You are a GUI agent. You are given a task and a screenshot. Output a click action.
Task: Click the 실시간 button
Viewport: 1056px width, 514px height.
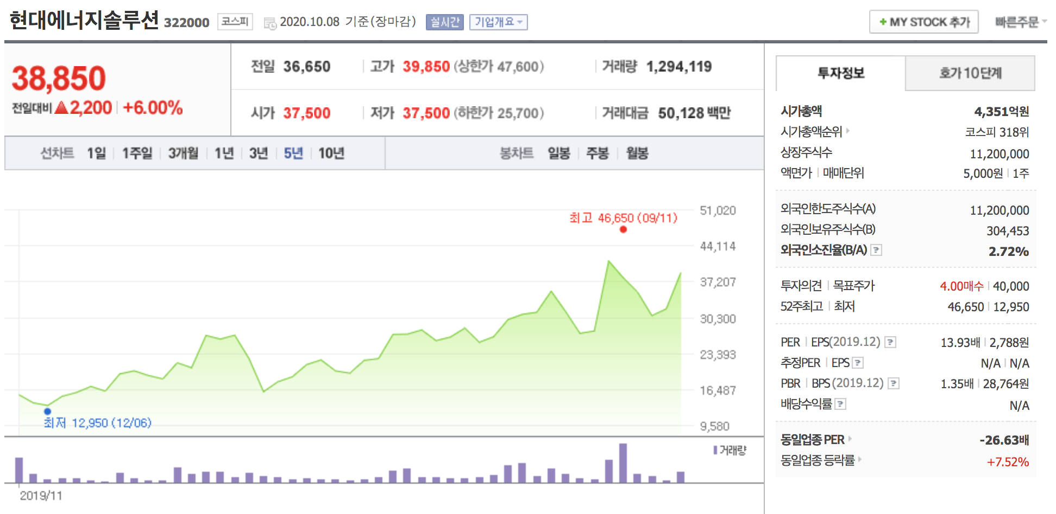[x=444, y=22]
